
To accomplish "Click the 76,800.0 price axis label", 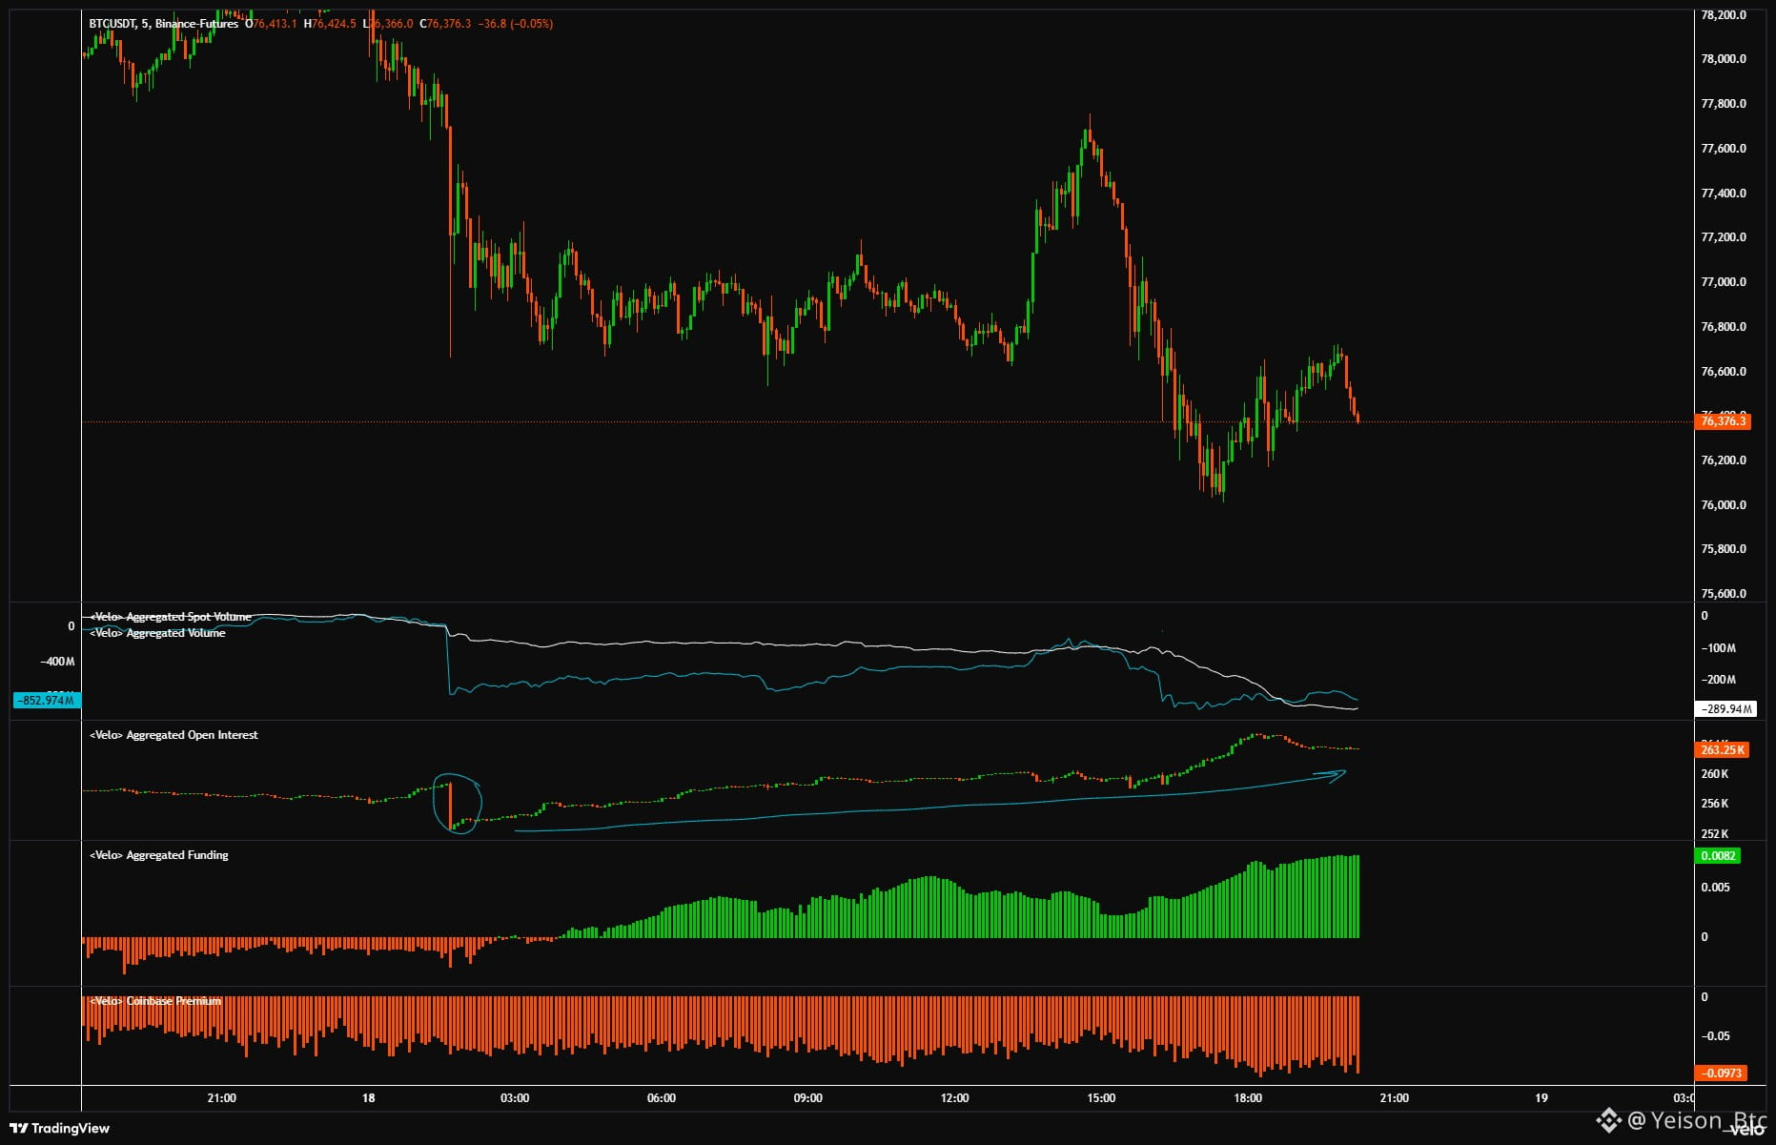I will [1724, 327].
